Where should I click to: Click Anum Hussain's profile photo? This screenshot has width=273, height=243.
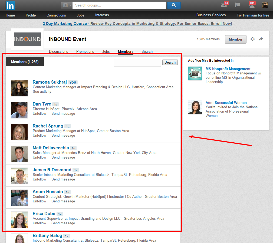19,198
